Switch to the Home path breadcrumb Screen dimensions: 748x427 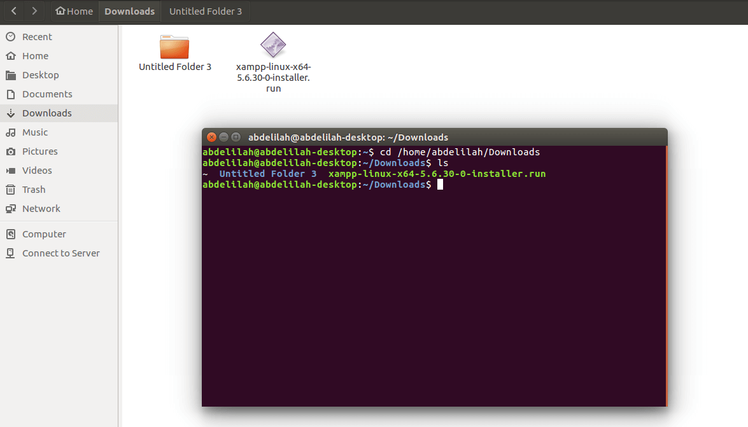point(74,11)
